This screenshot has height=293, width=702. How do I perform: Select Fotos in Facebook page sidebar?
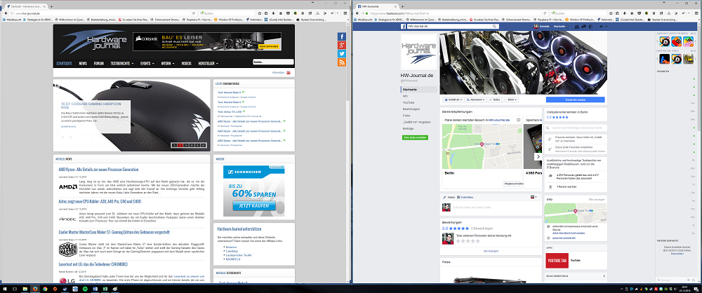pos(406,116)
